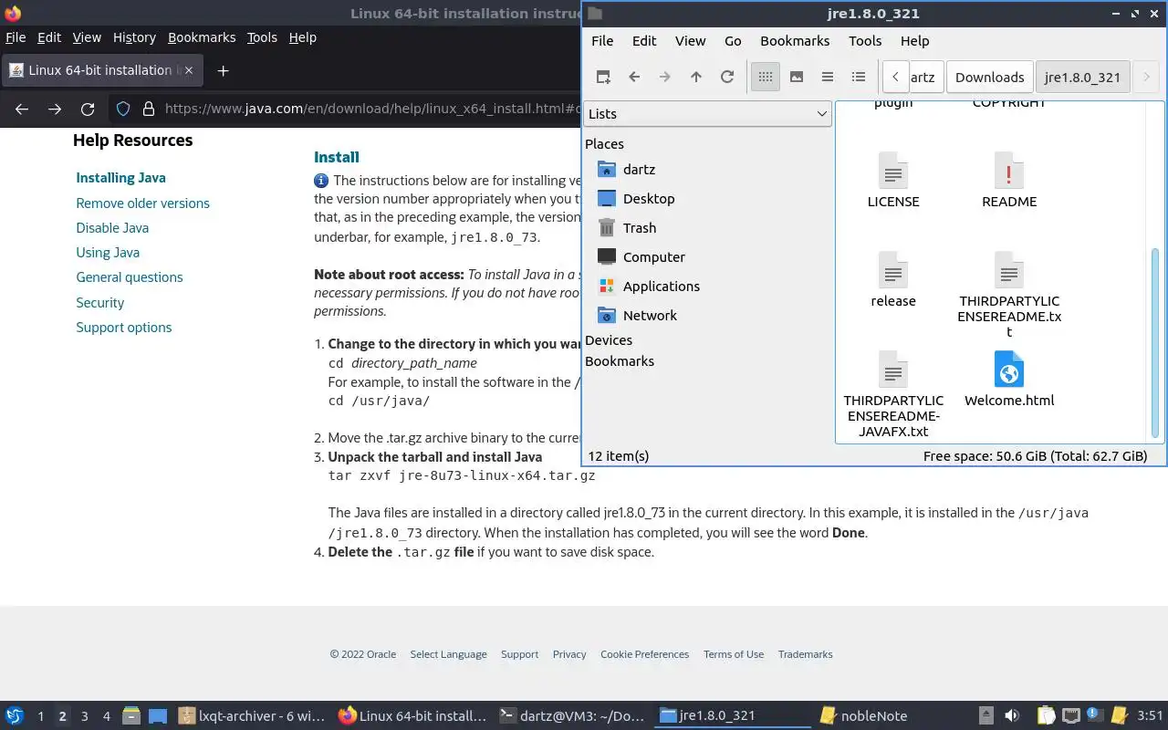
Task: Open the LXQt start menu icon
Action: point(15,716)
